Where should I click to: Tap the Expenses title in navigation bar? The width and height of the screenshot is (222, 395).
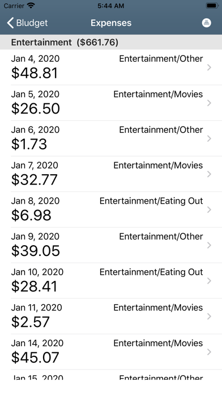tap(111, 23)
